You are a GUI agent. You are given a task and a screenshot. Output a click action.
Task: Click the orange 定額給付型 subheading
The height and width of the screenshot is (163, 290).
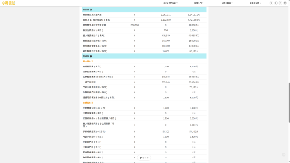[88, 103]
